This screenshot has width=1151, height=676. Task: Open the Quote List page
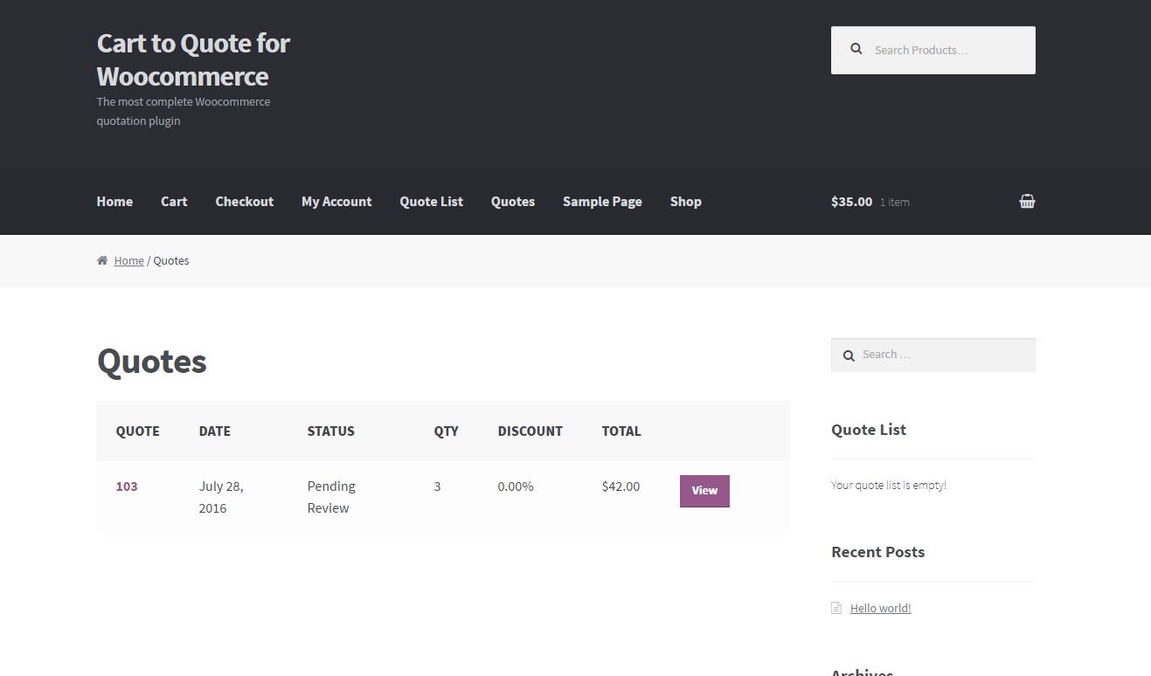pos(431,201)
